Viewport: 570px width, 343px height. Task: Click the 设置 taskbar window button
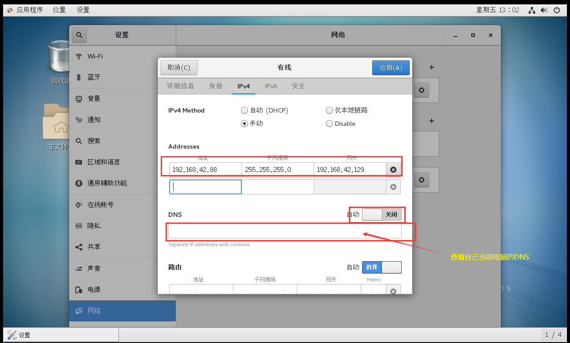(x=61, y=335)
